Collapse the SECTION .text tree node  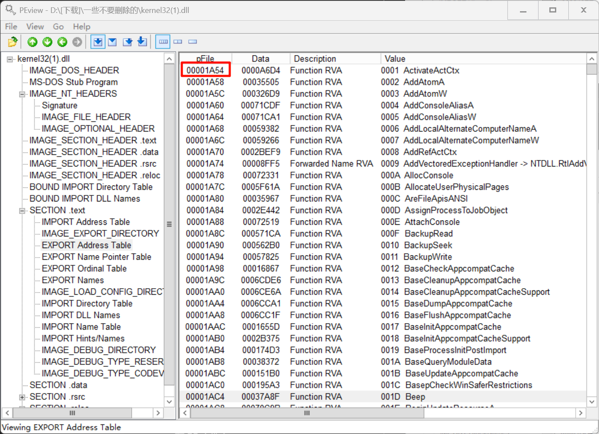click(x=22, y=211)
